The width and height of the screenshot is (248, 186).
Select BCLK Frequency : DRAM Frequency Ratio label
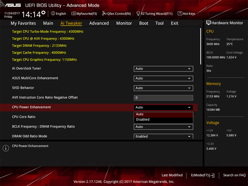[43, 126]
